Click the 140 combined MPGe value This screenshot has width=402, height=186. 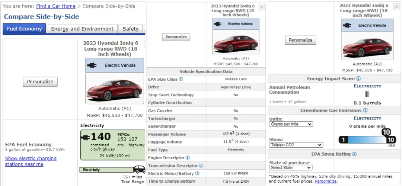point(101,137)
